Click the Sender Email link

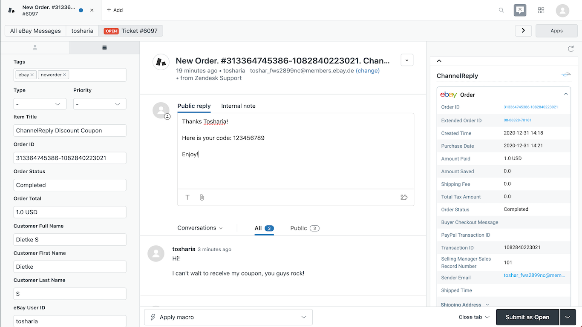(x=534, y=275)
